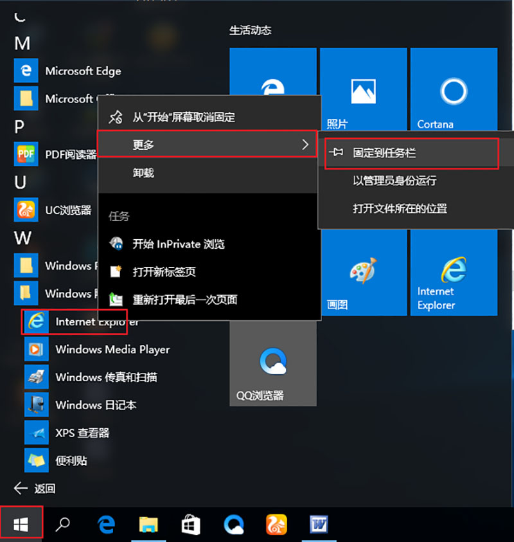Open the QQ浏览器 tile
514x542 pixels.
[x=272, y=364]
